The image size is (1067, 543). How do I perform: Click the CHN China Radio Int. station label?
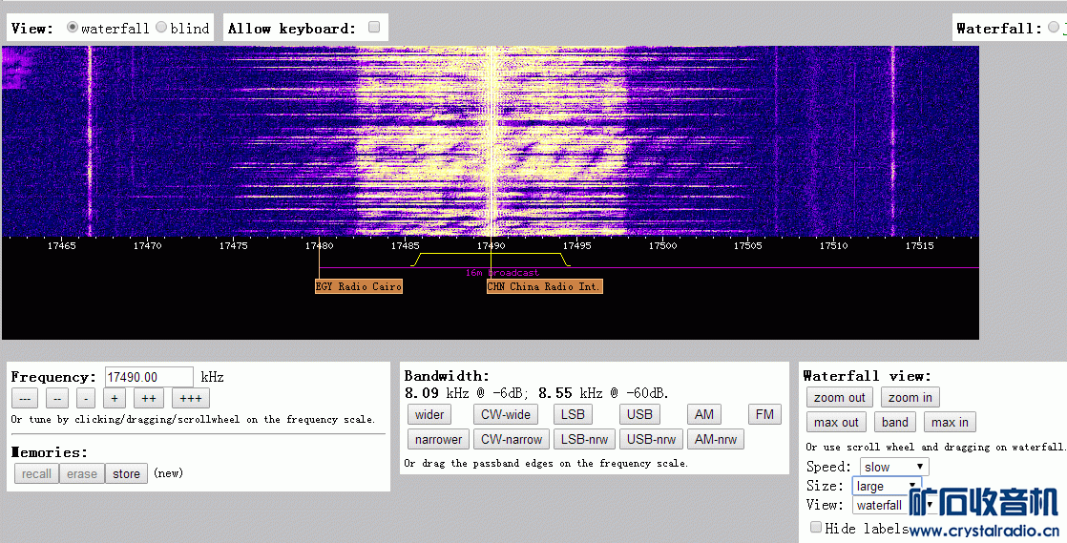[x=544, y=286]
